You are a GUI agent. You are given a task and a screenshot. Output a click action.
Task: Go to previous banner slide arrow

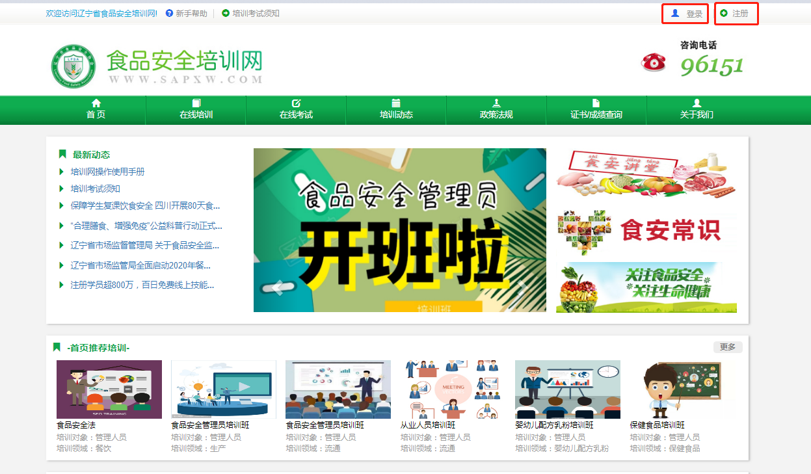278,287
